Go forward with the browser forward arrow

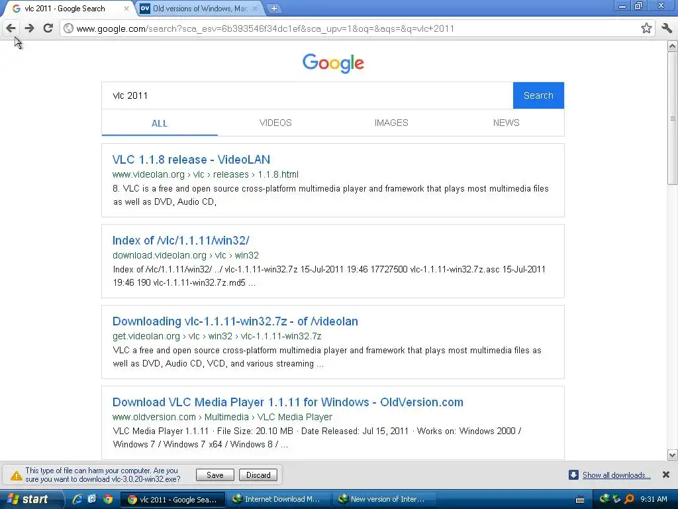tap(29, 28)
